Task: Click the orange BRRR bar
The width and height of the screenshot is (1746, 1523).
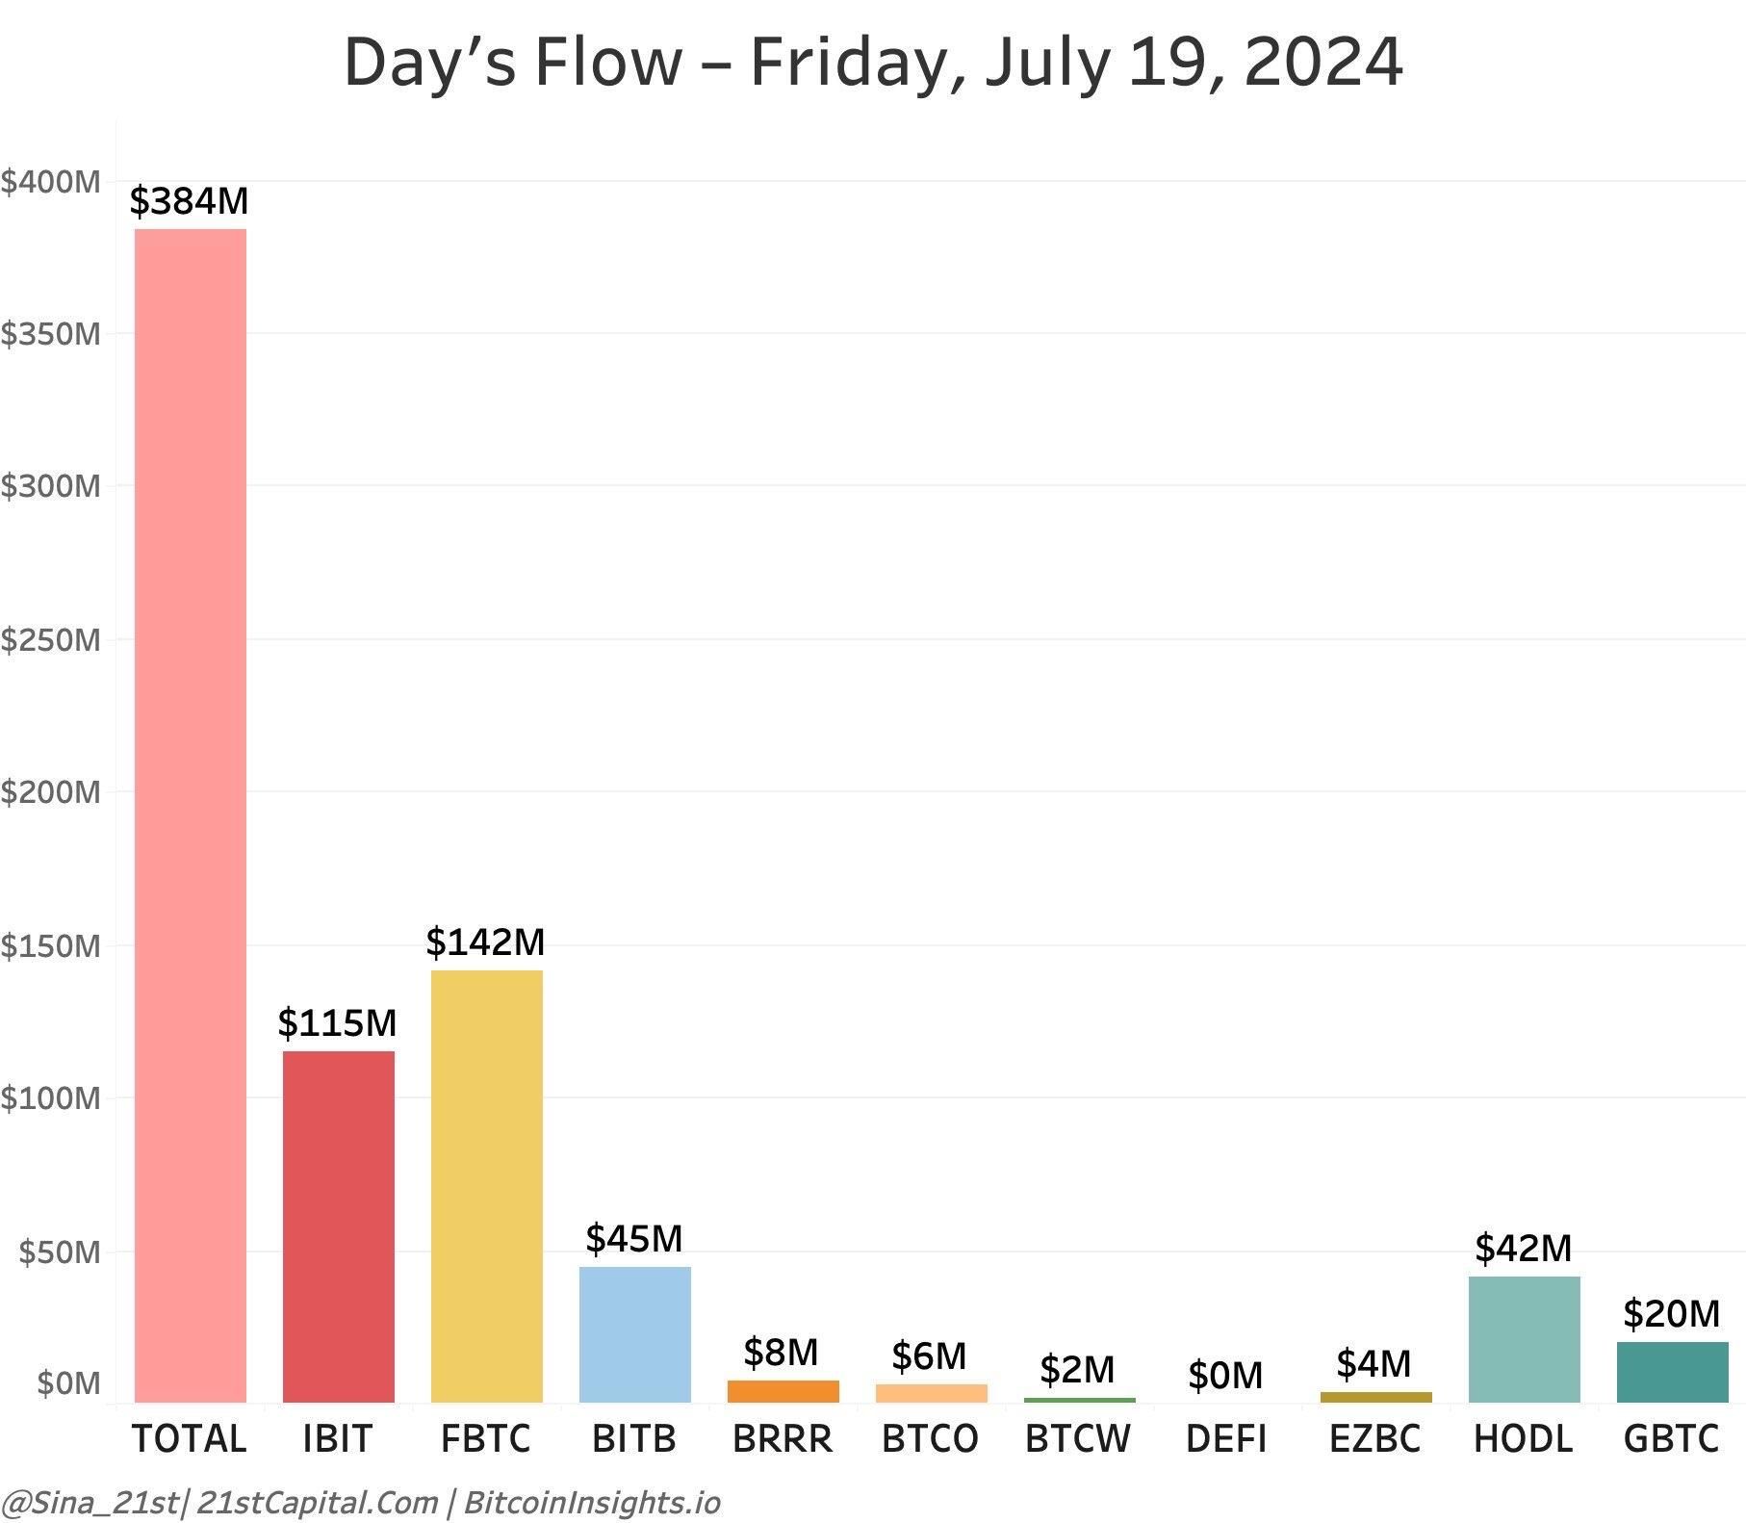Action: (783, 1391)
